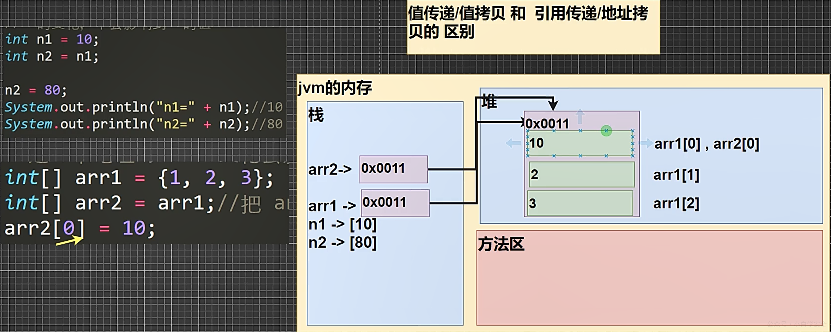Screen dimensions: 831x332
Task: Click the up quick-connect arrow above the selected box
Action: pos(580,116)
